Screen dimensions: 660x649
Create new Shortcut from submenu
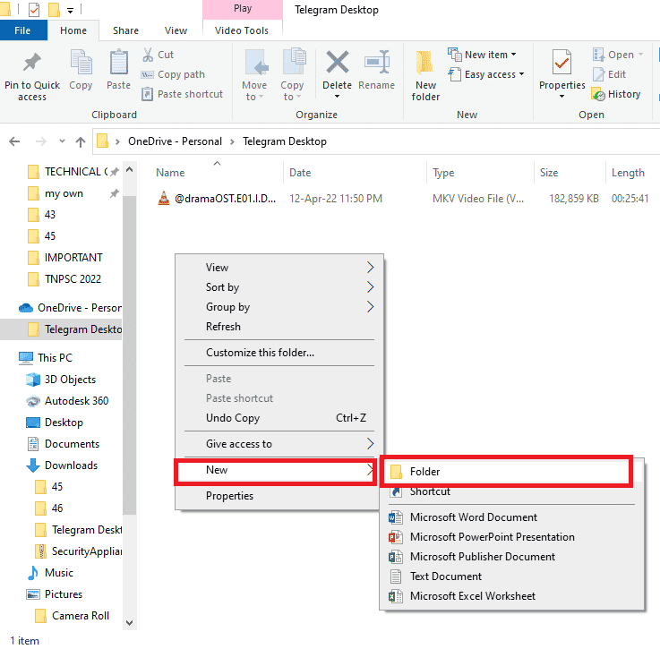[512, 491]
